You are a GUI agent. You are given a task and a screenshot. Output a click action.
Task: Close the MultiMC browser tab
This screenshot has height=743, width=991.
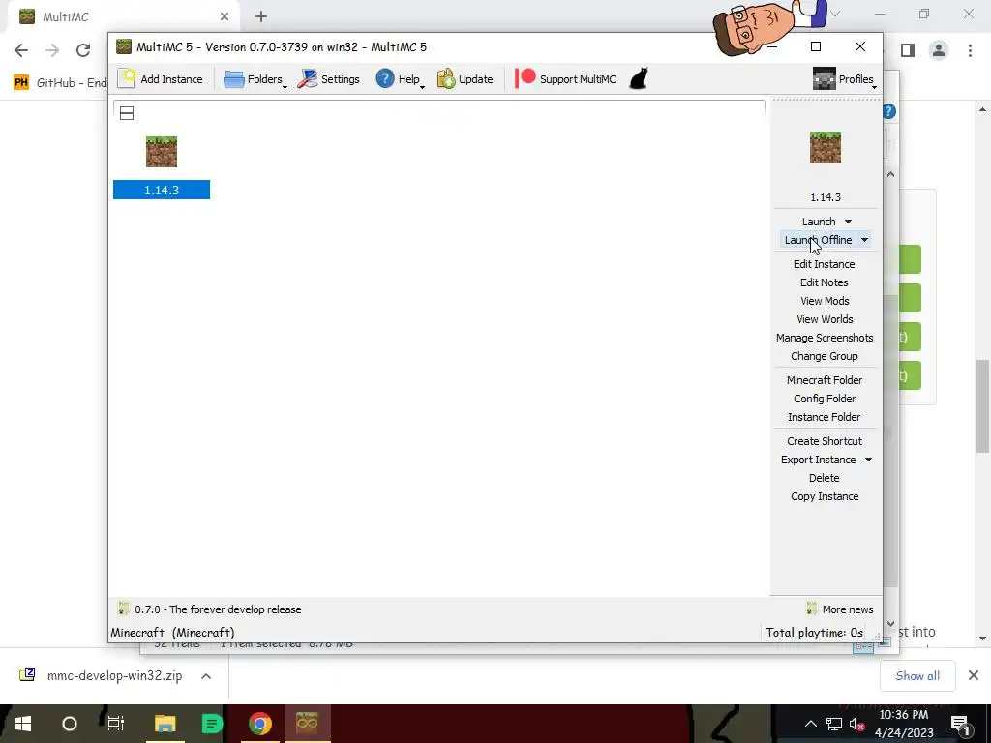(225, 16)
